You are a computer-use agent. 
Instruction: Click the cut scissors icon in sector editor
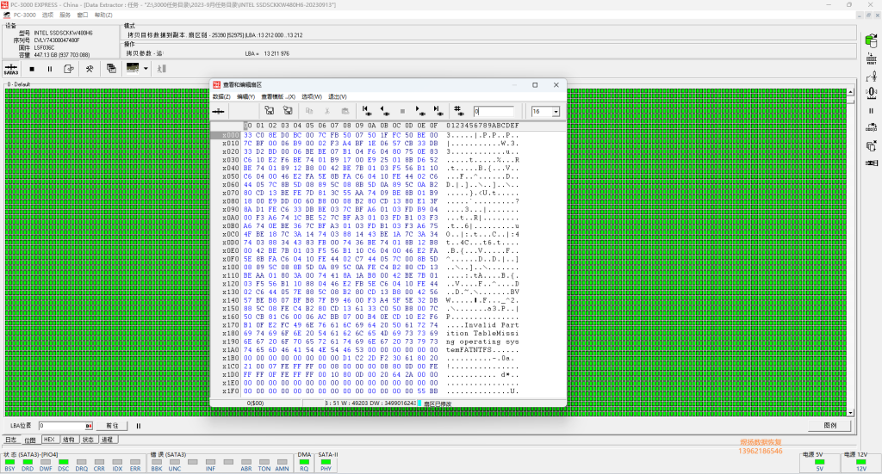pyautogui.click(x=326, y=111)
